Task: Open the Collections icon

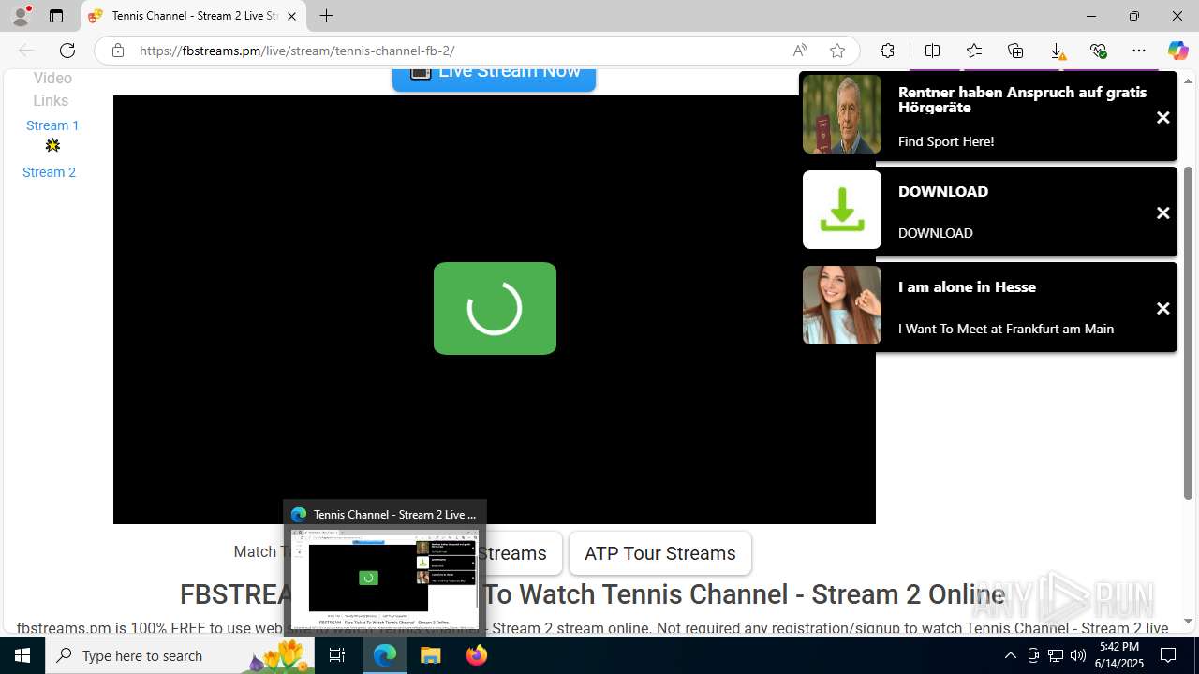Action: coord(1015,51)
